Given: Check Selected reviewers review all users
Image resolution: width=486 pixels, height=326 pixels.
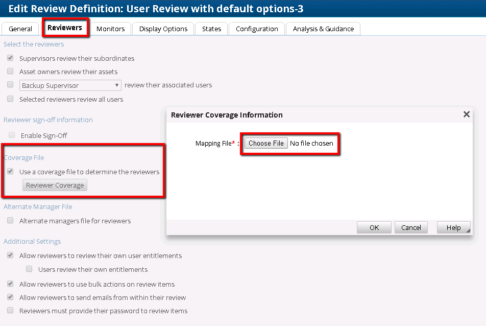Looking at the screenshot, I should (x=10, y=99).
